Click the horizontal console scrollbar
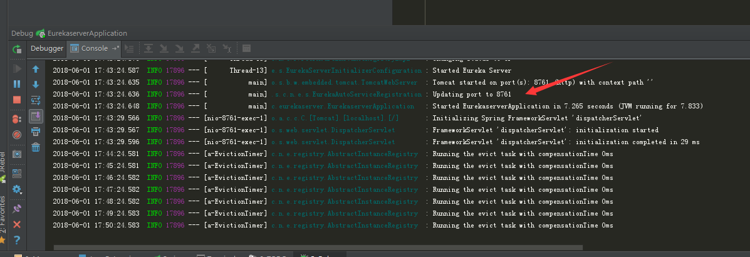The width and height of the screenshot is (750, 257). 318,248
